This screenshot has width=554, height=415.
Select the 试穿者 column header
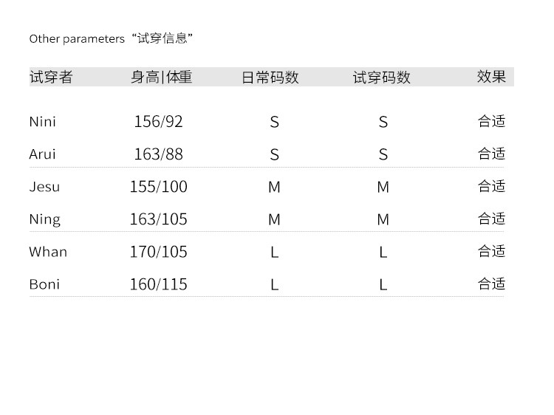coord(51,77)
